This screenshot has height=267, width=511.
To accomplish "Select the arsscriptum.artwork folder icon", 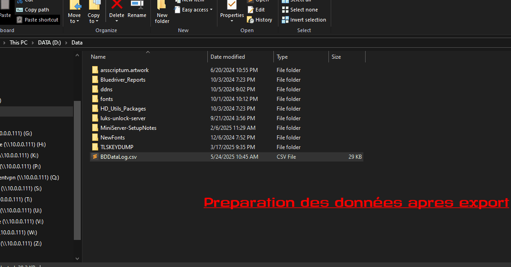I will click(95, 70).
